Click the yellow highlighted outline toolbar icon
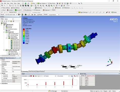This screenshot has height=92, width=120. 11,21
